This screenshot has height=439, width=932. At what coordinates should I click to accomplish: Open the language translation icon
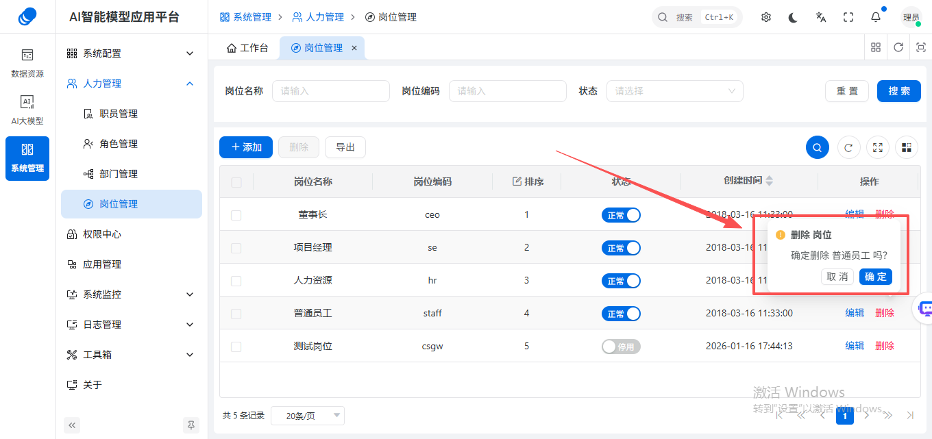coord(821,17)
